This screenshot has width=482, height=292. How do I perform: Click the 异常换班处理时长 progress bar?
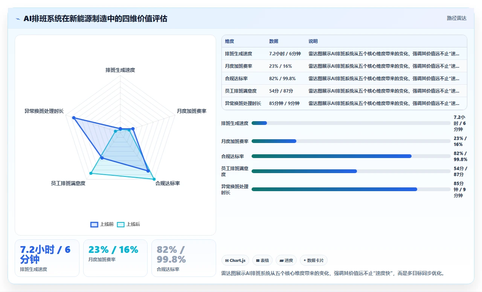point(351,189)
